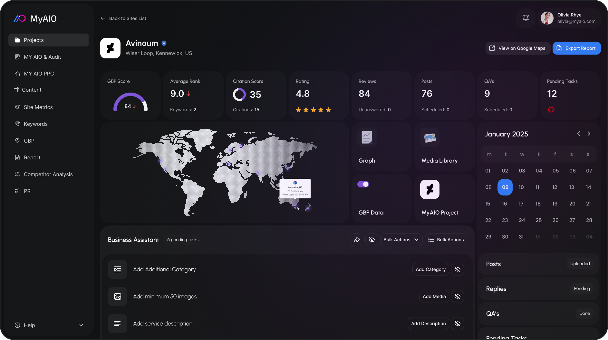Click the Replies Pending status row
Image resolution: width=608 pixels, height=340 pixels.
[x=539, y=289]
